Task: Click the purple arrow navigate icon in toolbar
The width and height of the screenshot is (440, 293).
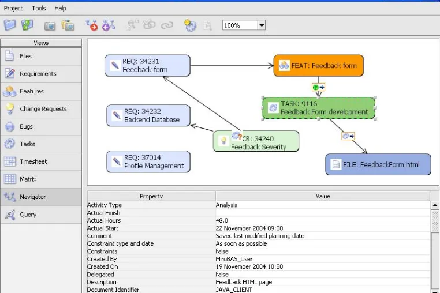Action: coord(109,25)
